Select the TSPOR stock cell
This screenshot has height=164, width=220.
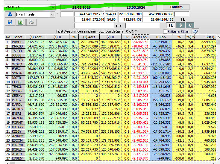18,51
